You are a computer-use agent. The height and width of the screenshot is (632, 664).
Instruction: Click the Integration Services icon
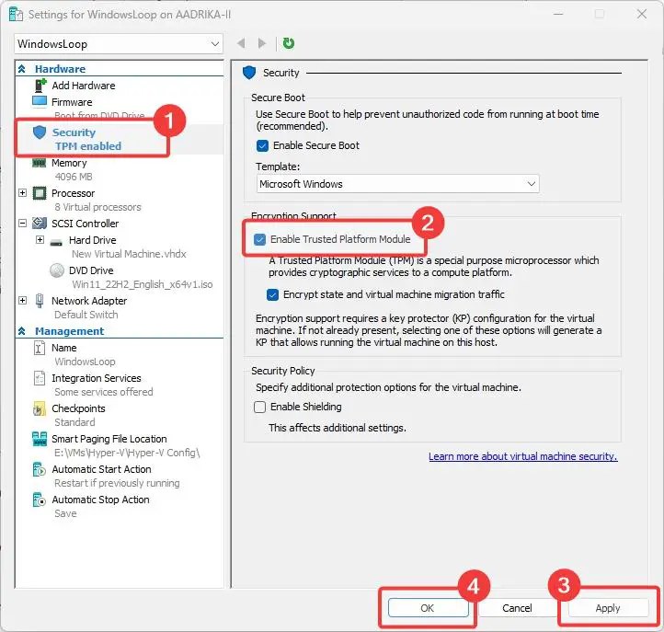click(x=39, y=378)
